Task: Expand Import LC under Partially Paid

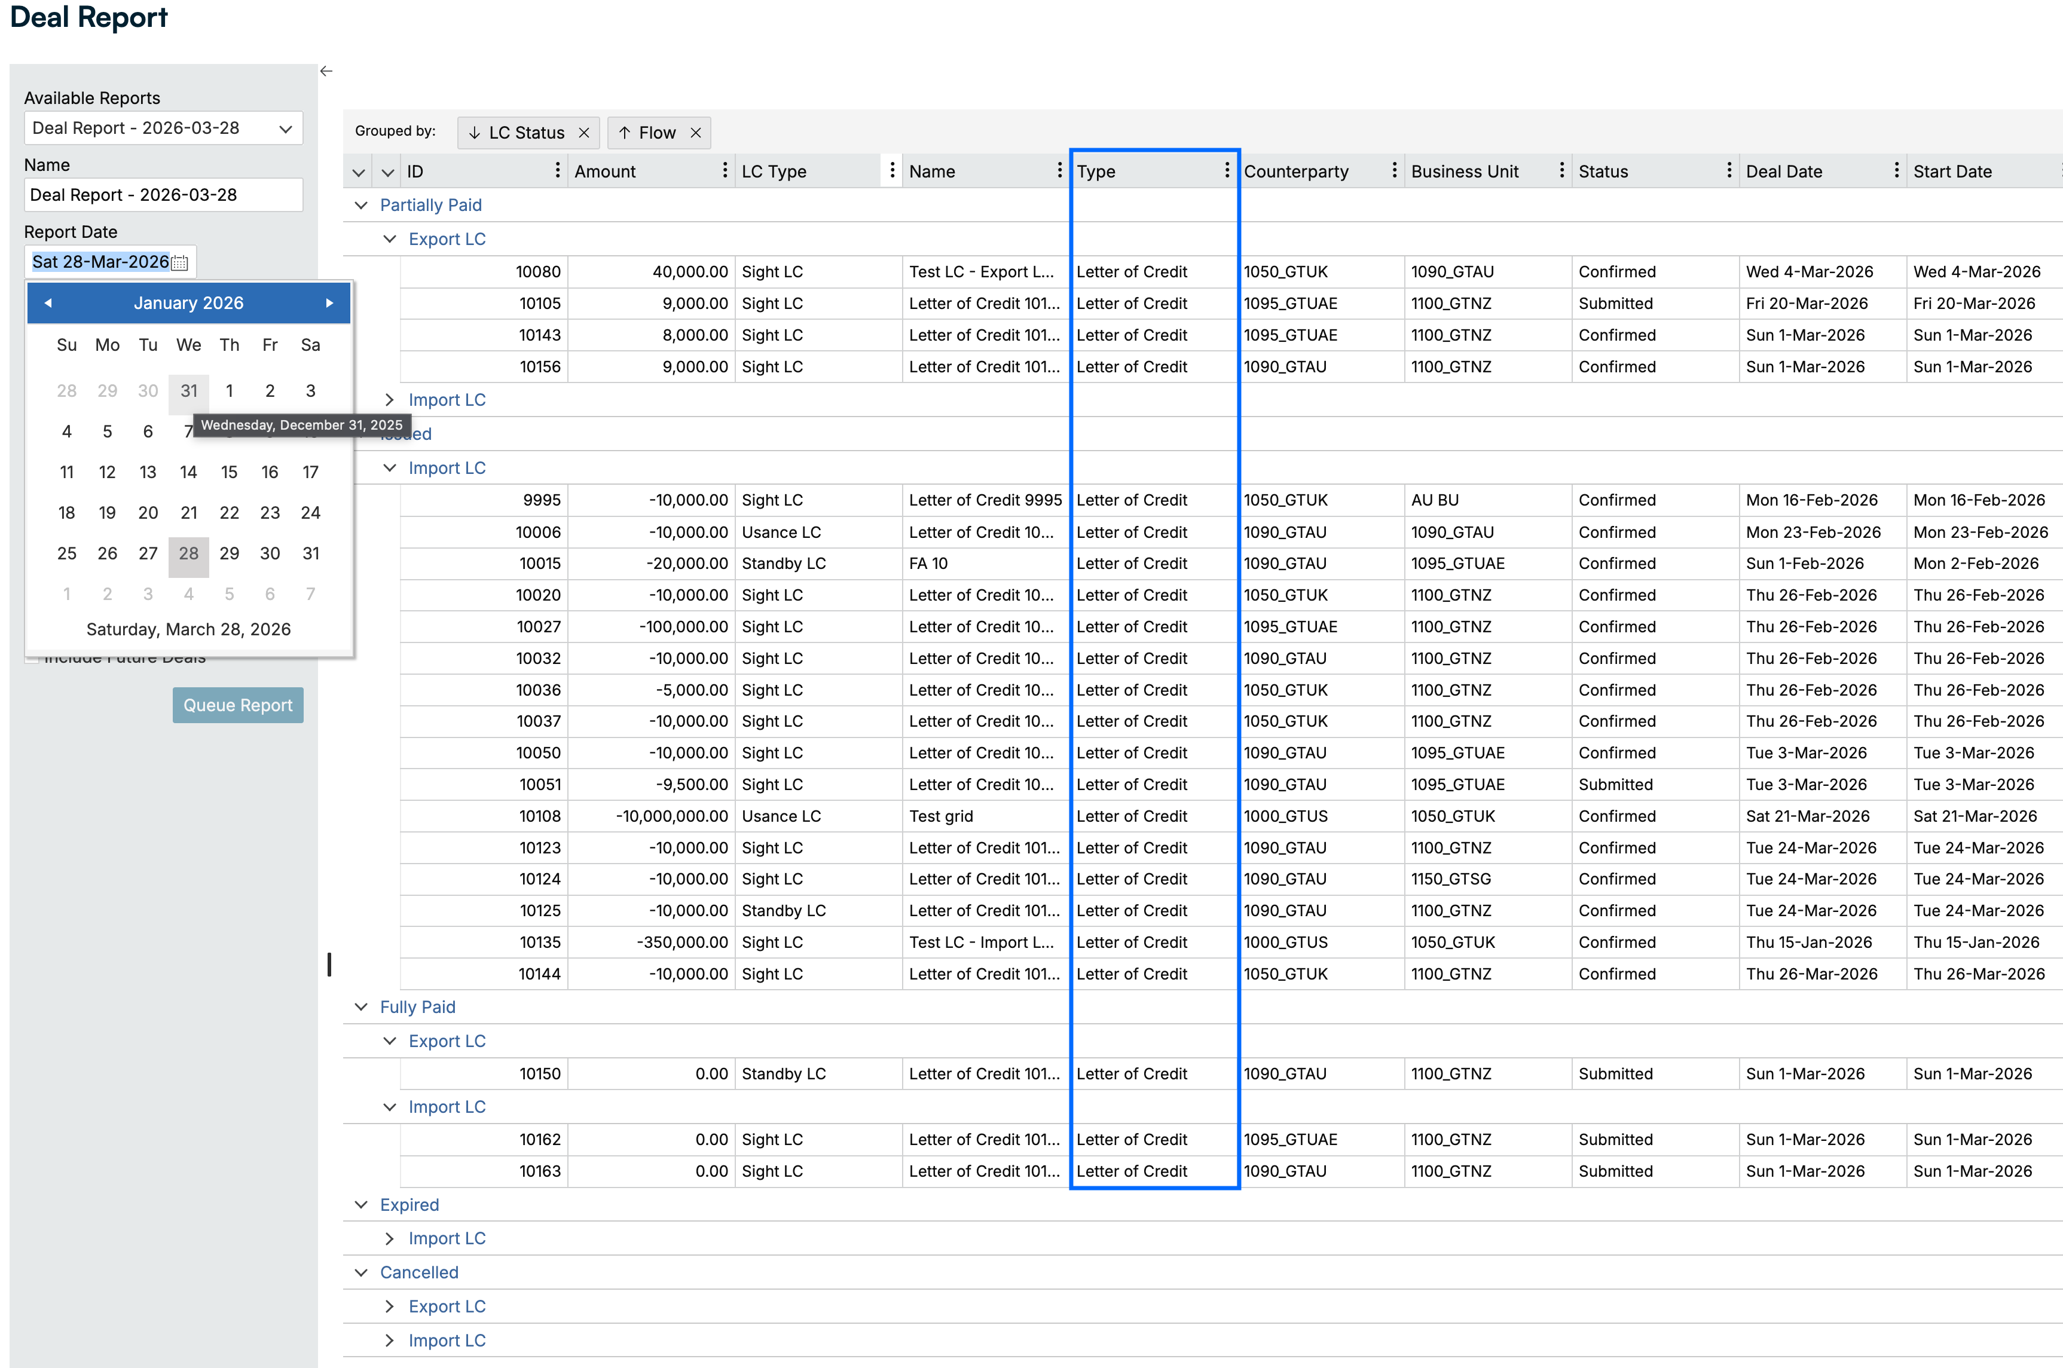Action: click(x=390, y=400)
